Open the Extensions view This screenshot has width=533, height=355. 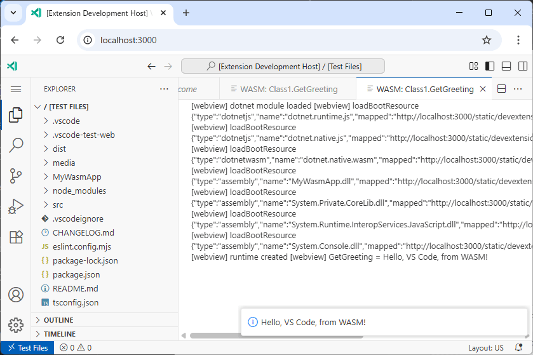(16, 237)
